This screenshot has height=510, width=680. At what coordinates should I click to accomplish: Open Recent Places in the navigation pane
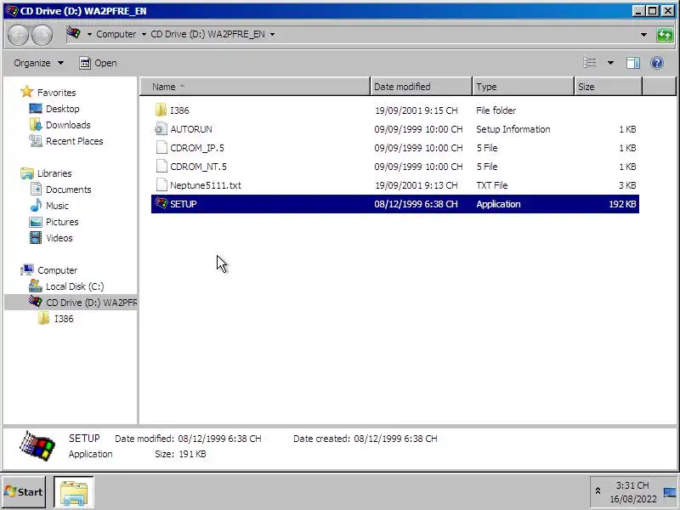(x=66, y=141)
